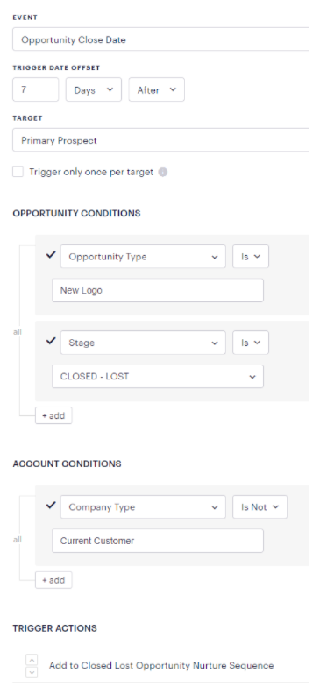320x687 pixels.
Task: Open the Days offset unit dropdown
Action: coord(93,89)
